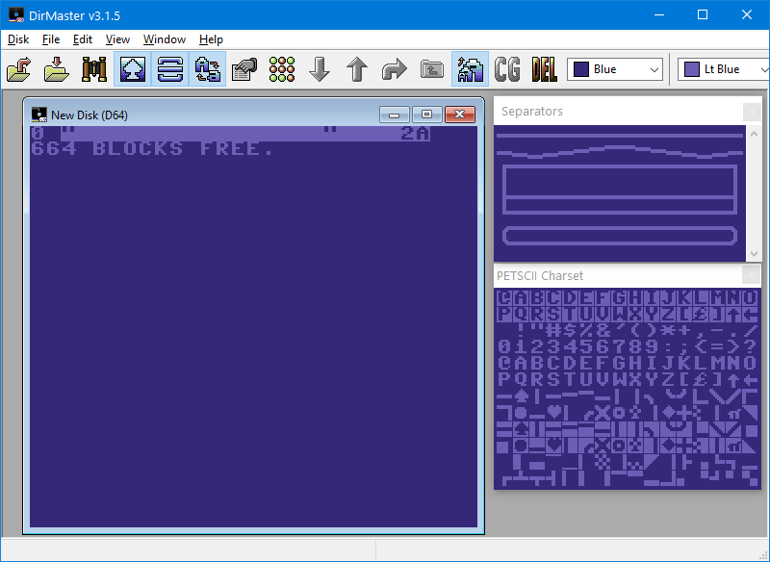Move entry down with down arrow
This screenshot has height=562, width=770.
320,69
